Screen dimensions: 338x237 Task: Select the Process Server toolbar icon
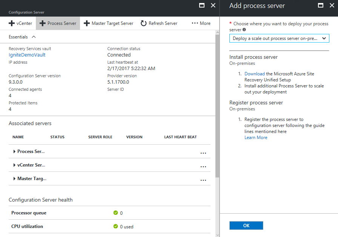pos(58,23)
